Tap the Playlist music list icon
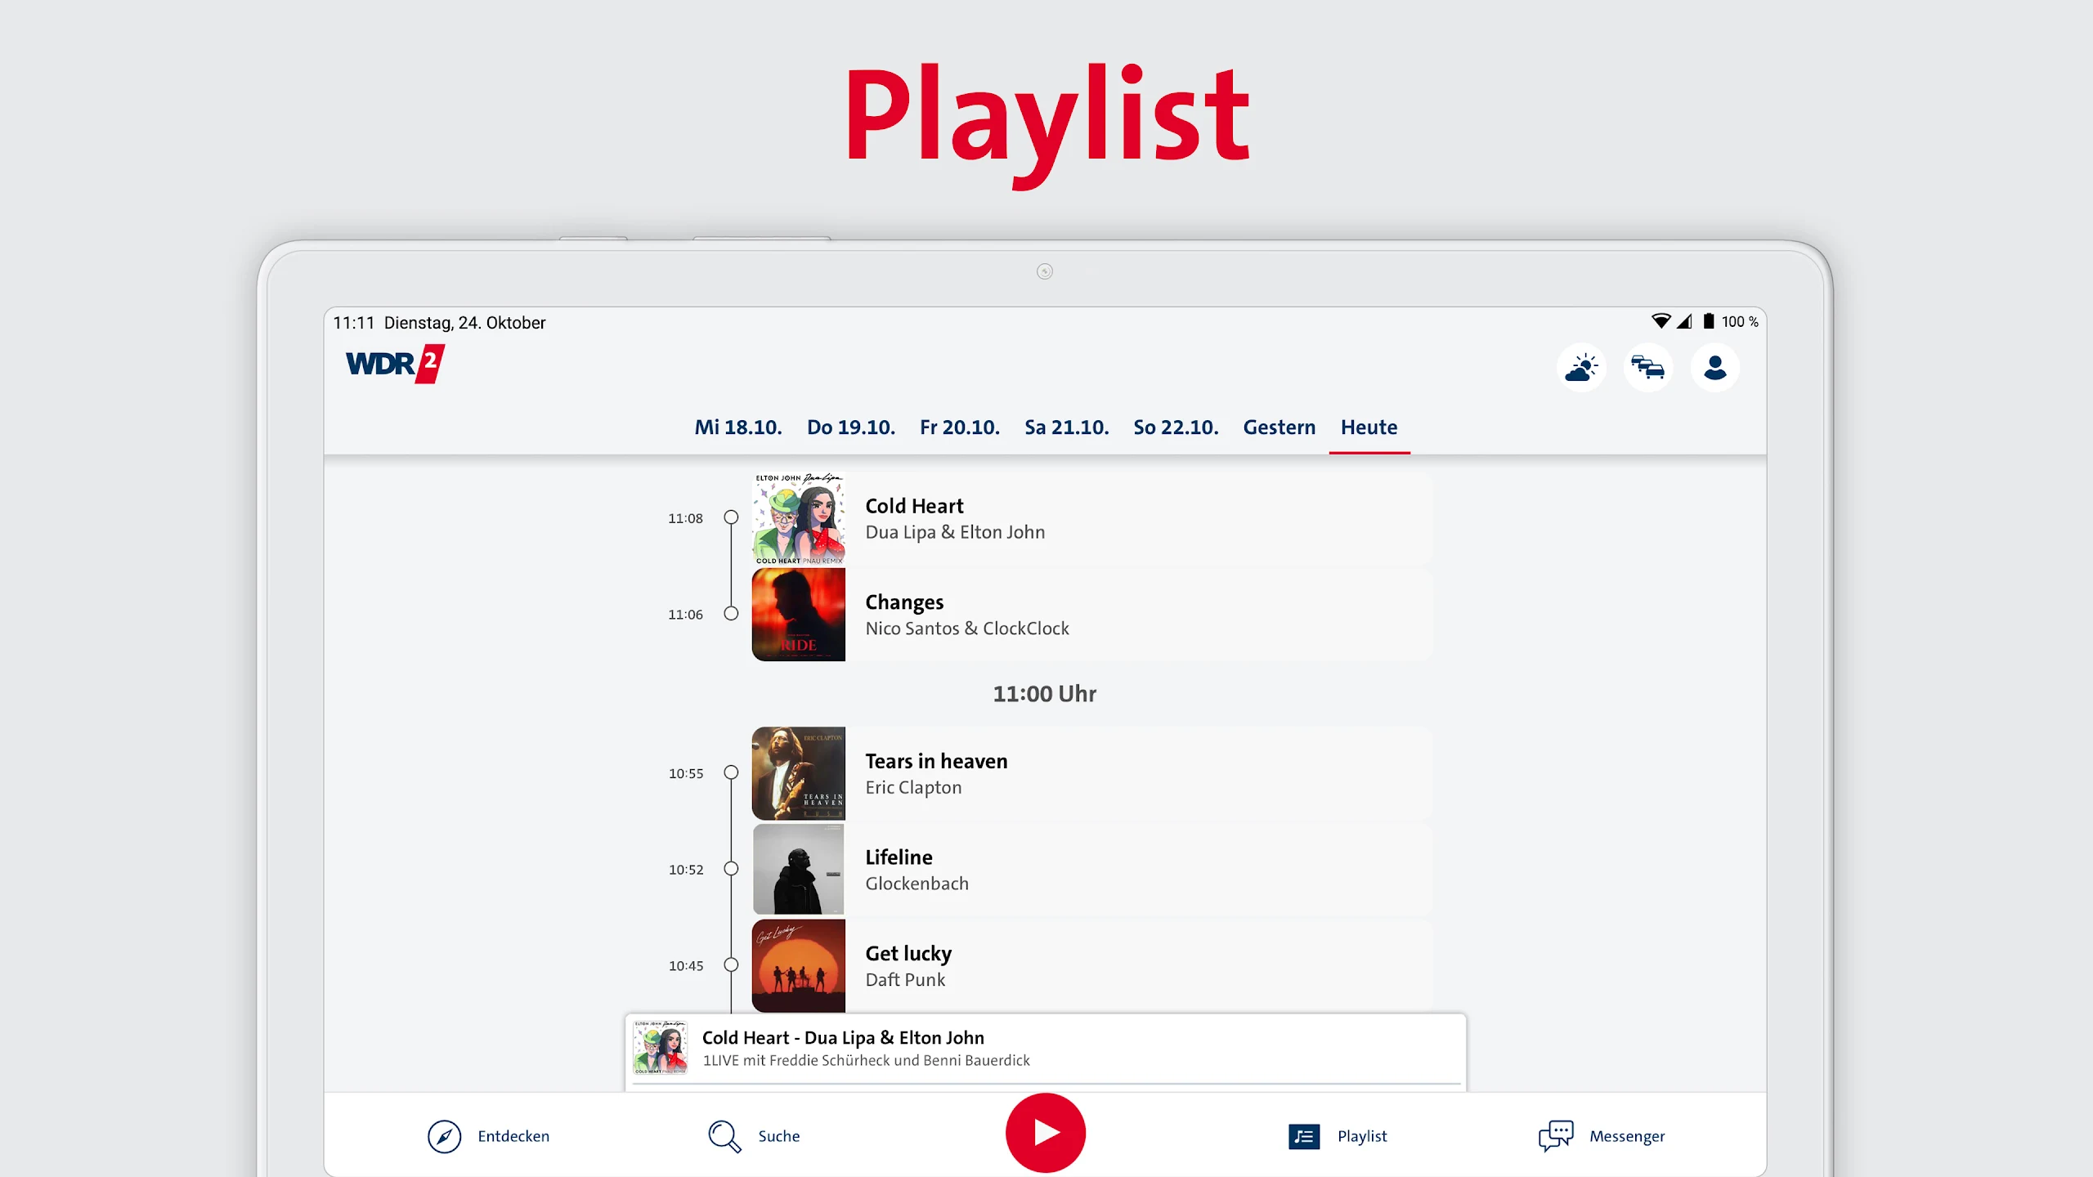 point(1304,1136)
